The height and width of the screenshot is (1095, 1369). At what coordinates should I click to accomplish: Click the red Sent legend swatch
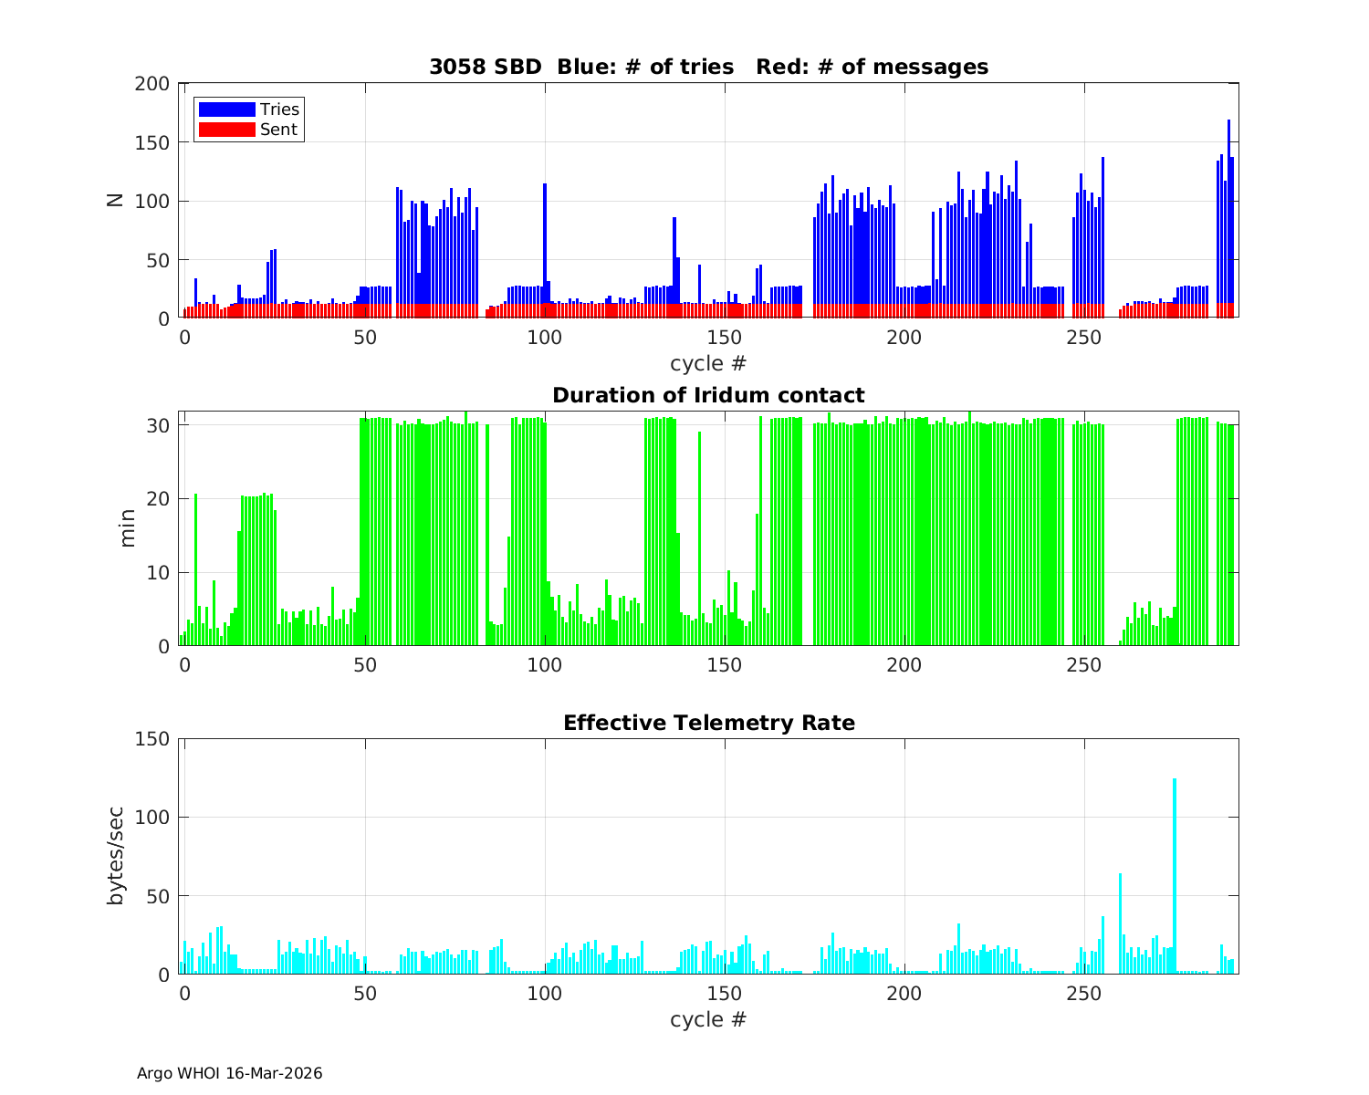[x=226, y=130]
